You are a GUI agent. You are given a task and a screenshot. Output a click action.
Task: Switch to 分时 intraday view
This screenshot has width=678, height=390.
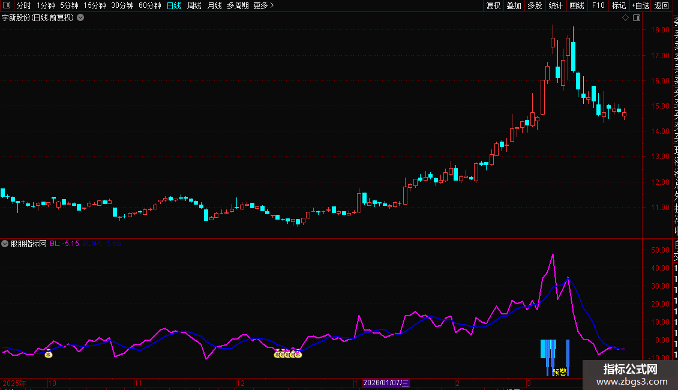[24, 5]
